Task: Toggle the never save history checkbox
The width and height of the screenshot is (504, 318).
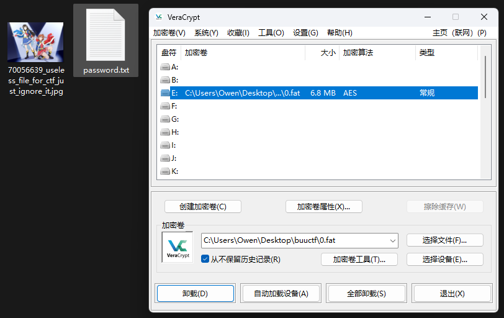Action: (205, 259)
